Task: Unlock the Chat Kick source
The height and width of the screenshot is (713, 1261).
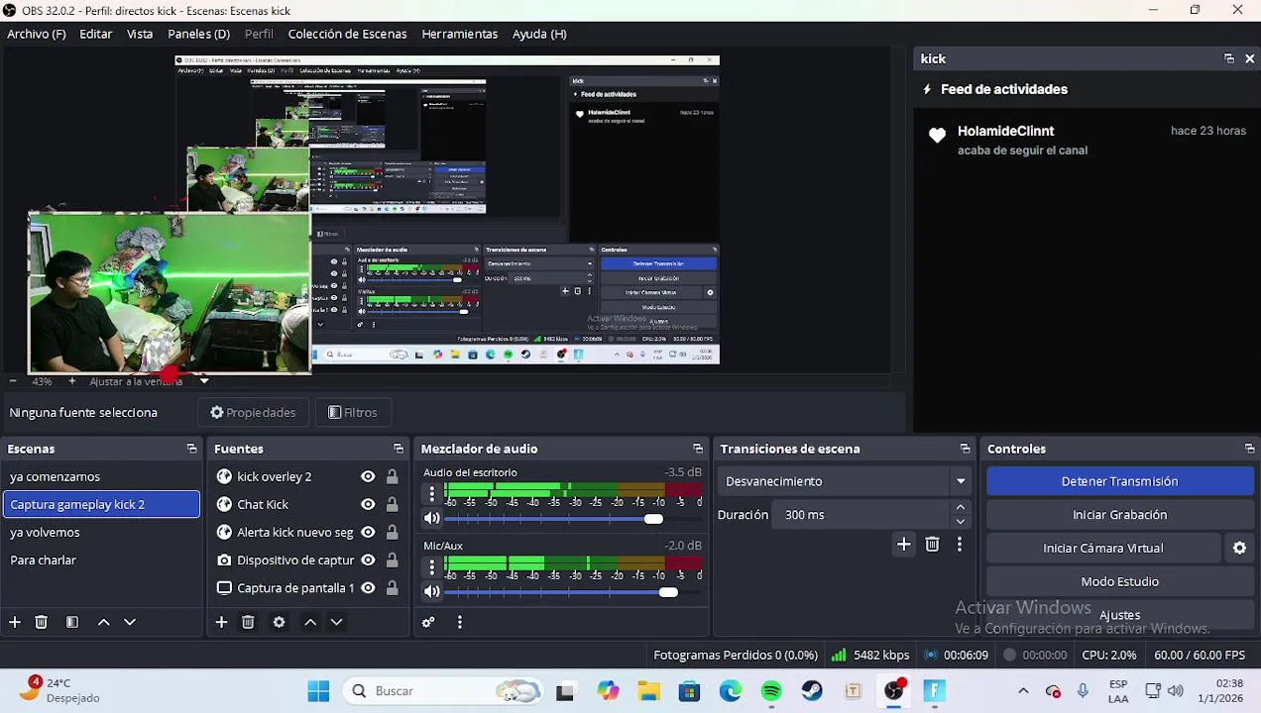Action: (x=392, y=504)
